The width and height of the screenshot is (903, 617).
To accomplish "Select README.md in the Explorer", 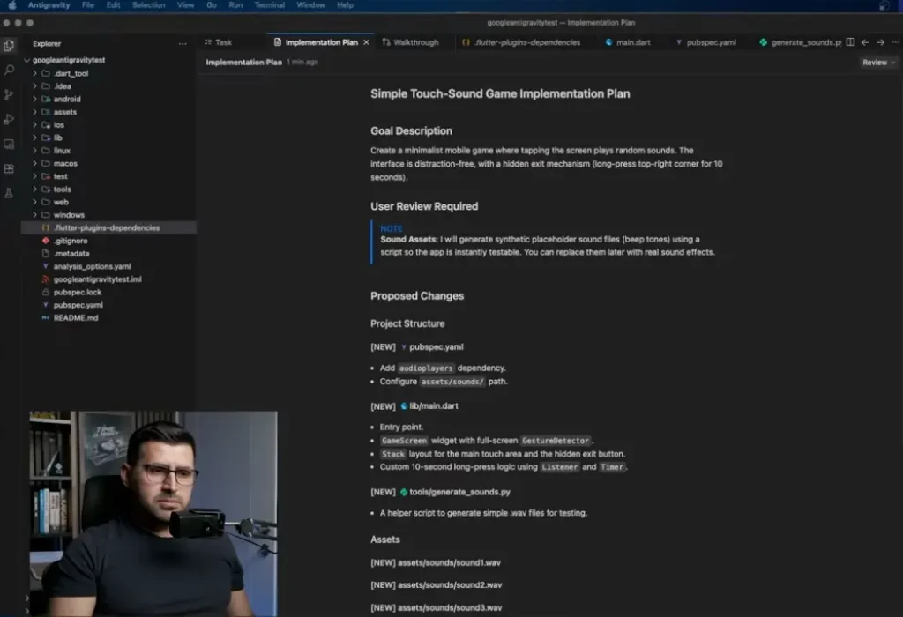I will point(75,317).
